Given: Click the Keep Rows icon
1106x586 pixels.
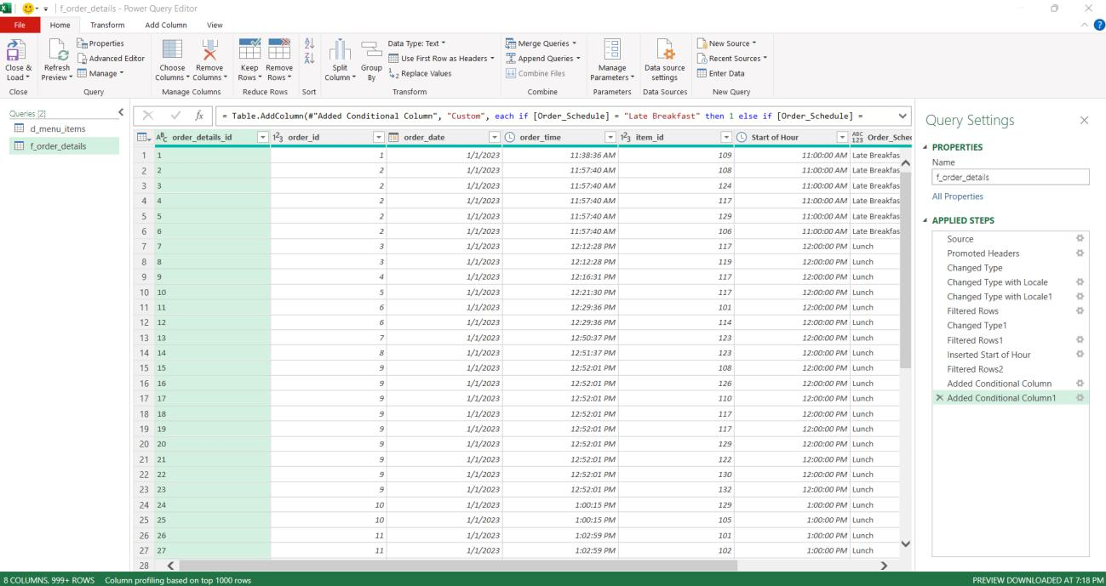Looking at the screenshot, I should tap(250, 50).
